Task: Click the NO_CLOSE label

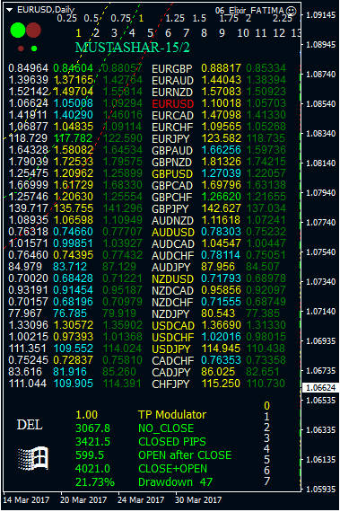Action: (x=166, y=428)
